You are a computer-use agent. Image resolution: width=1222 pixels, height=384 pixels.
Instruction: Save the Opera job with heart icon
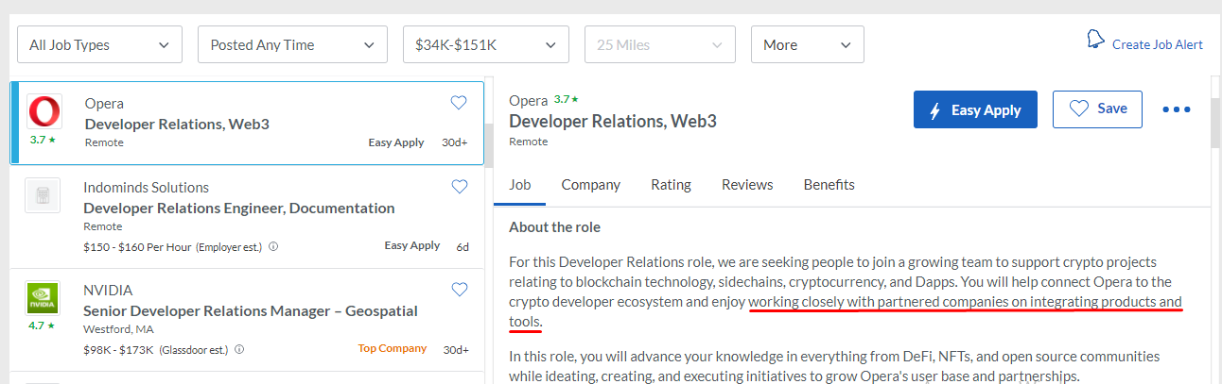click(x=459, y=103)
